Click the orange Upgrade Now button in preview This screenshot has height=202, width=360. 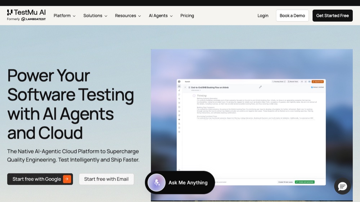coord(318,82)
